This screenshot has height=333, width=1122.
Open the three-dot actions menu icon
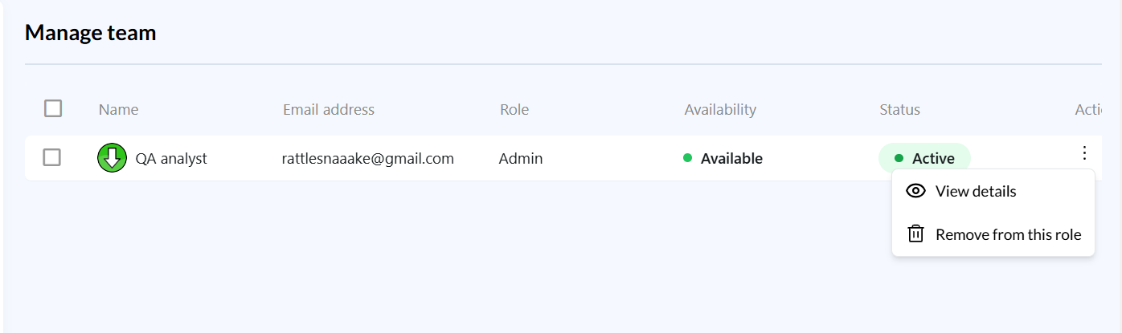pyautogui.click(x=1084, y=152)
